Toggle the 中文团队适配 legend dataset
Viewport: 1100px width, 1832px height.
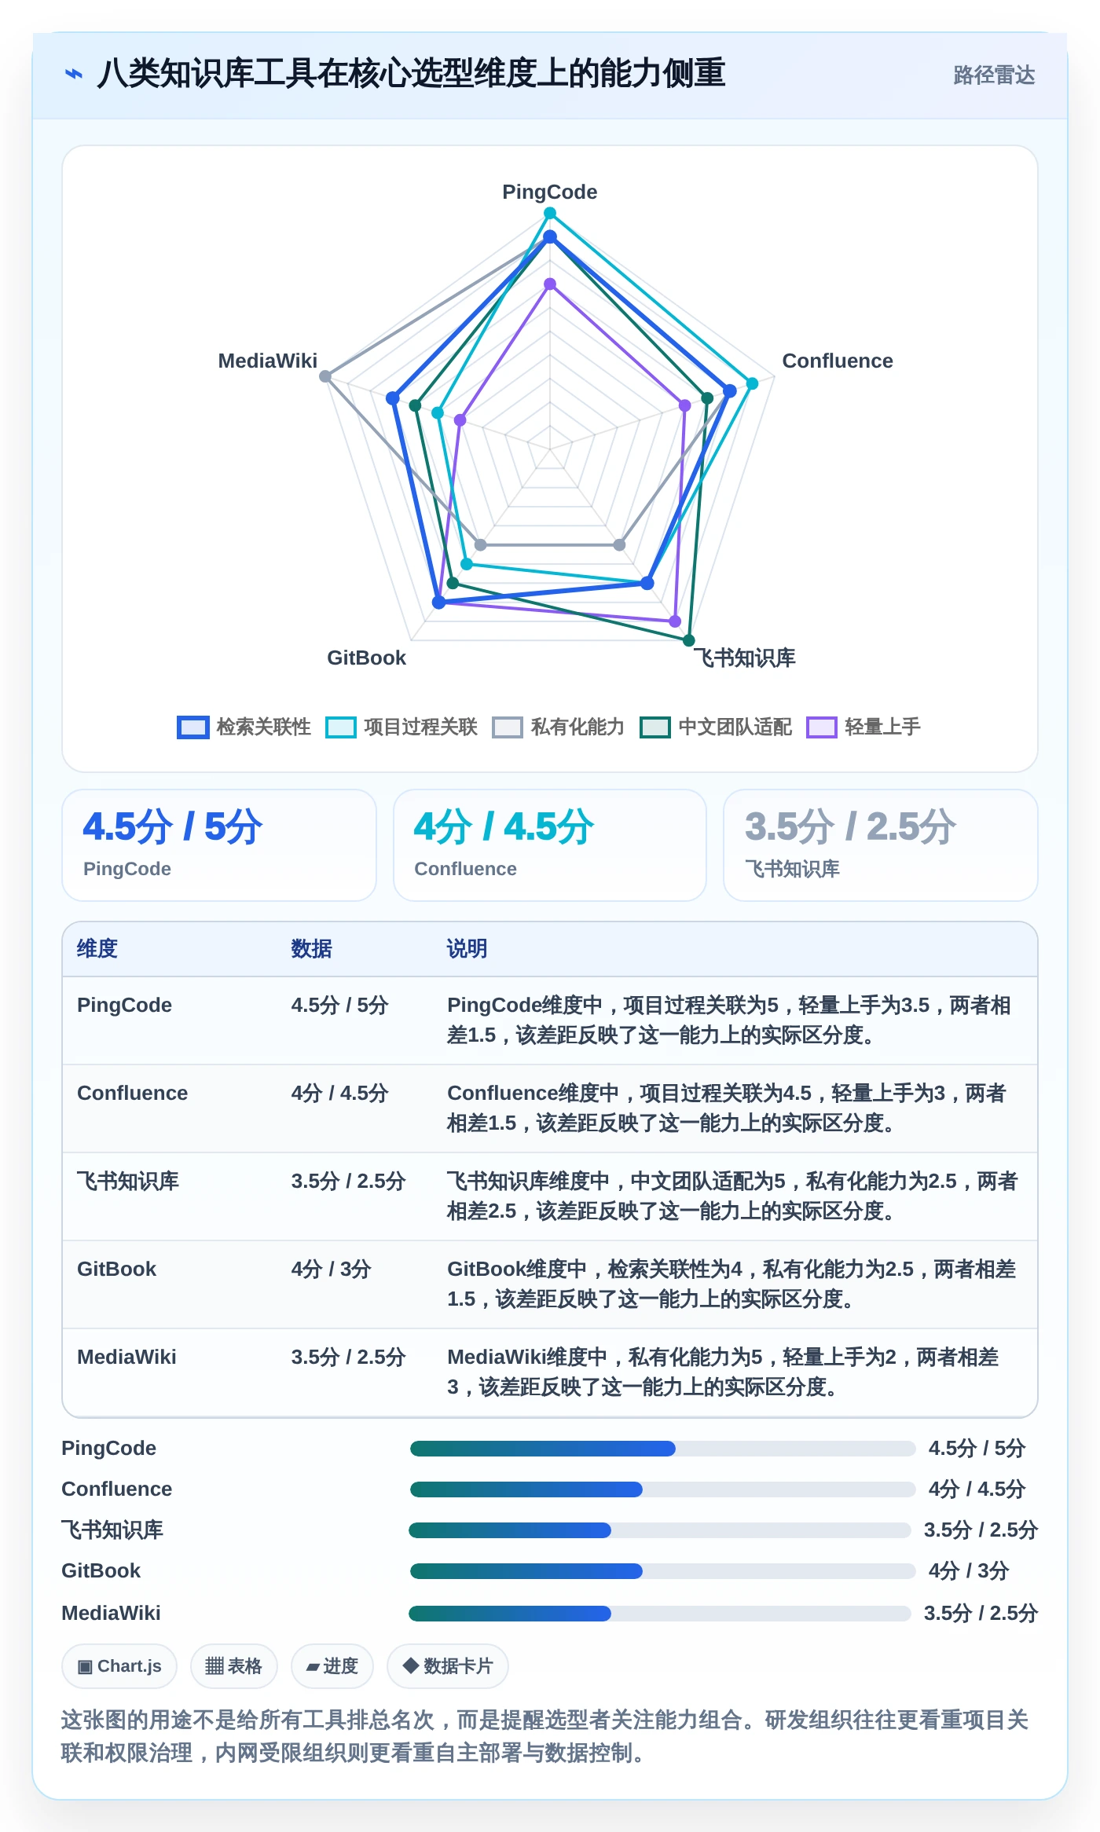pos(716,727)
